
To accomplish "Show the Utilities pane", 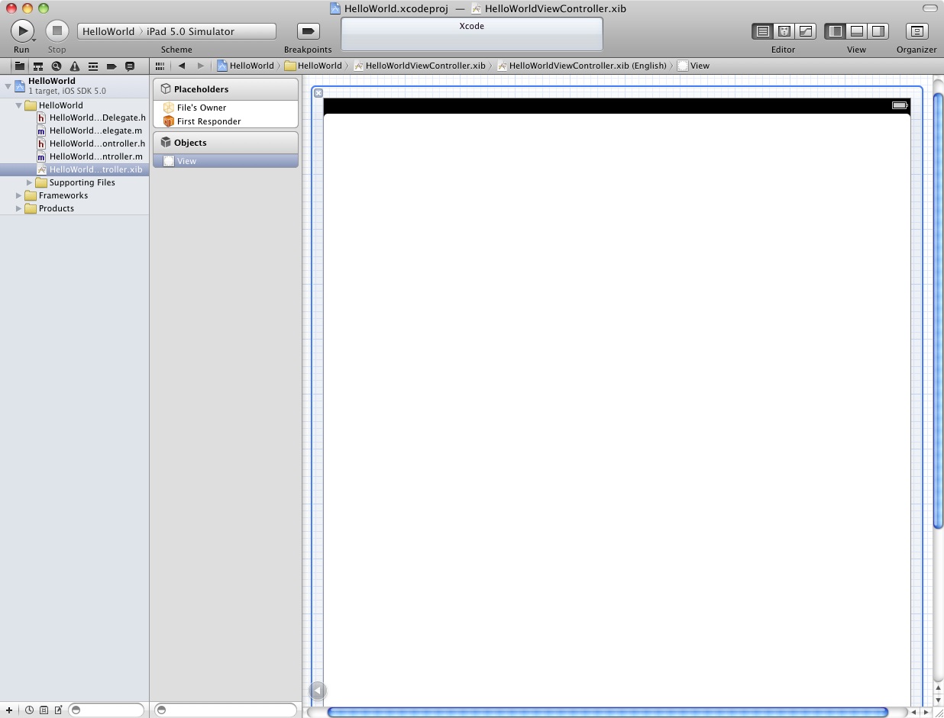I will (x=878, y=31).
